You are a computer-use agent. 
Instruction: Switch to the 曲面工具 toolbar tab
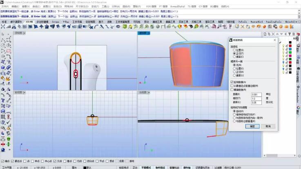point(170,22)
